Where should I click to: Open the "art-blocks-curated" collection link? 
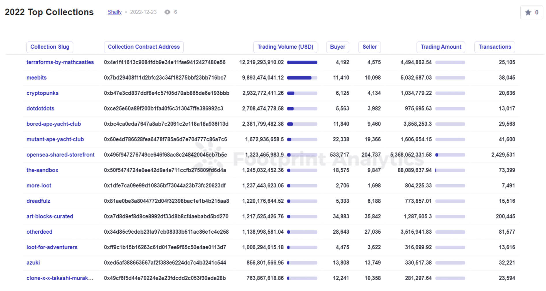pos(50,216)
